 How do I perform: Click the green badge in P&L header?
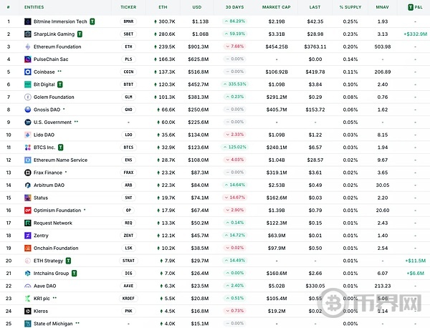(x=411, y=7)
